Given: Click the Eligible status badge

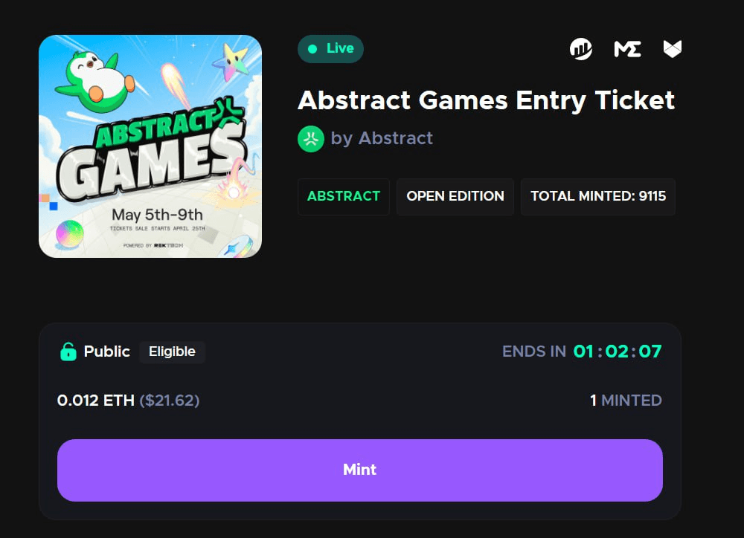Looking at the screenshot, I should 173,351.
